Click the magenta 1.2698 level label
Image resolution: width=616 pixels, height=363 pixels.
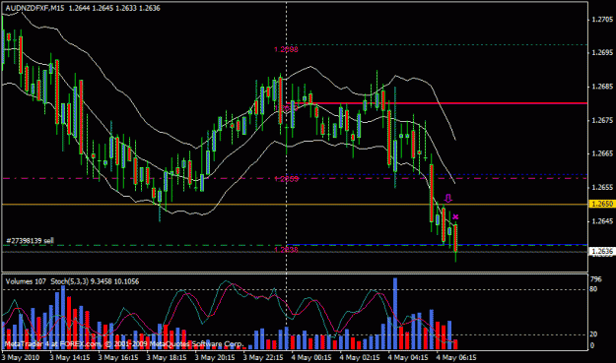click(x=286, y=49)
